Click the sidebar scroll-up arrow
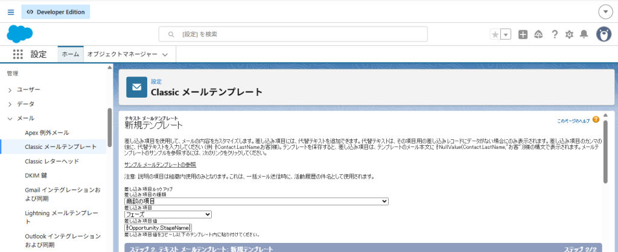618x252 pixels. (x=110, y=68)
